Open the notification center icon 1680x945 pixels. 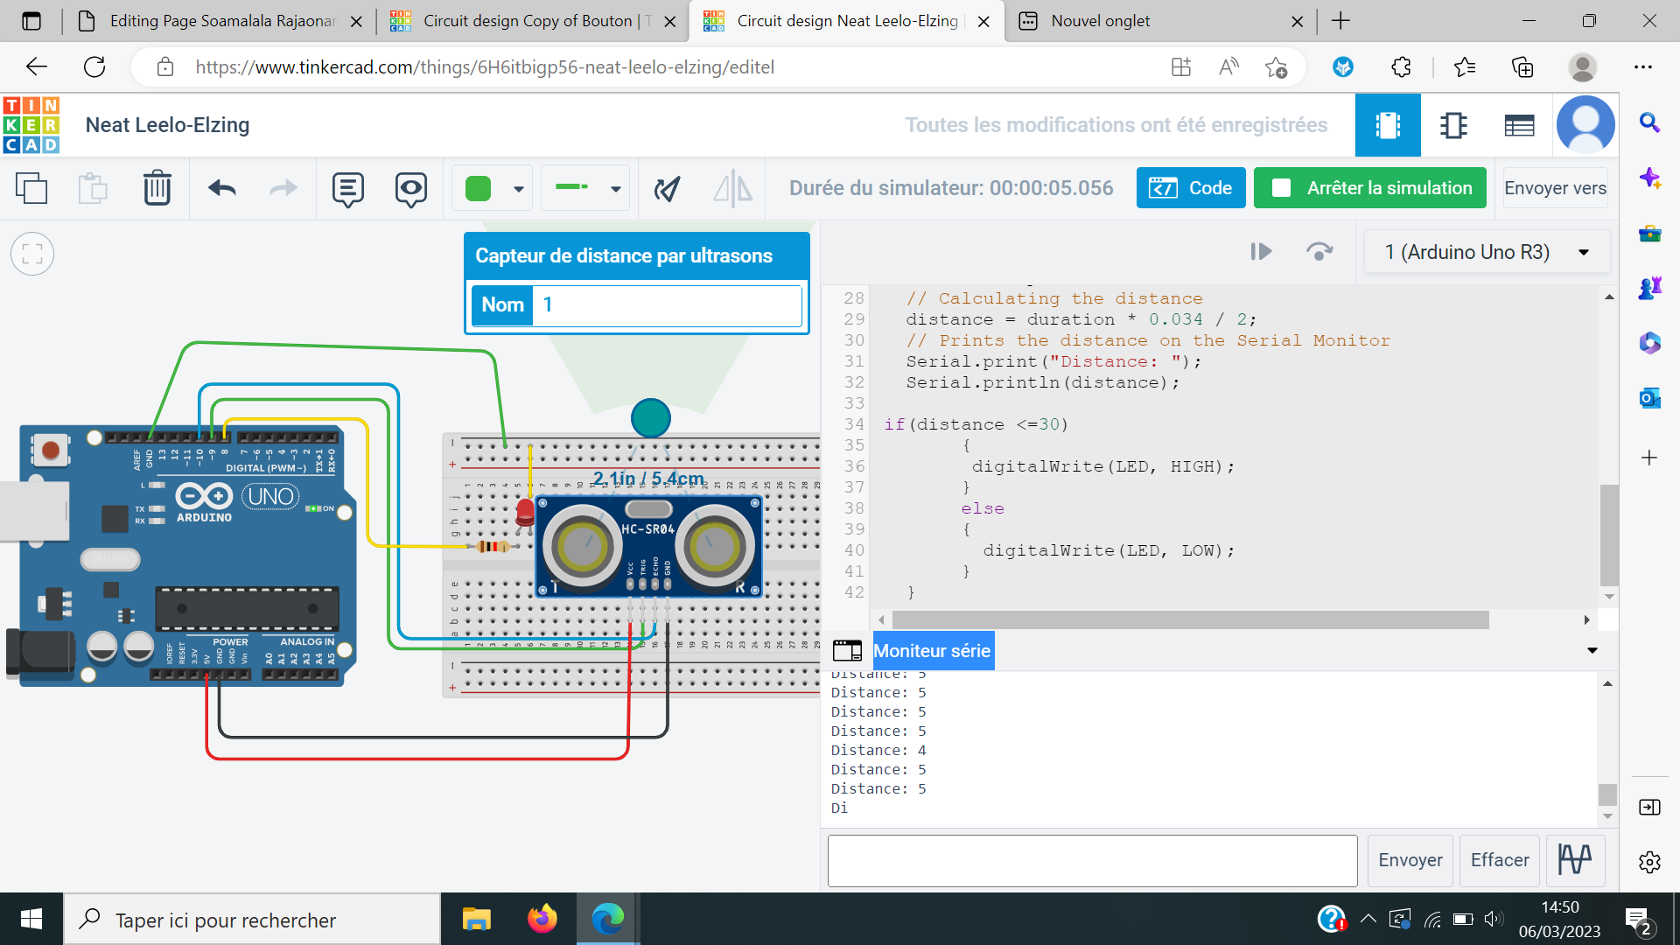tap(1637, 920)
